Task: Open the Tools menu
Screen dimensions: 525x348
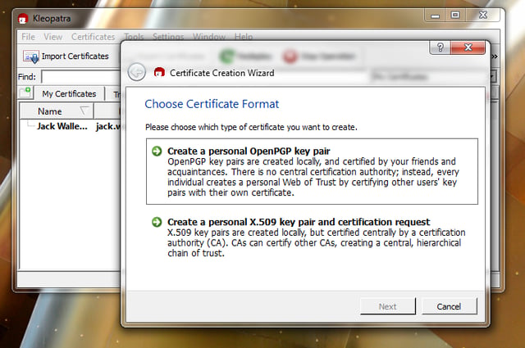Action: click(134, 36)
